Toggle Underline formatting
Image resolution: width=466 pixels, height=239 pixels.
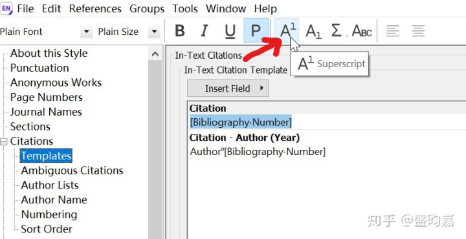(230, 31)
